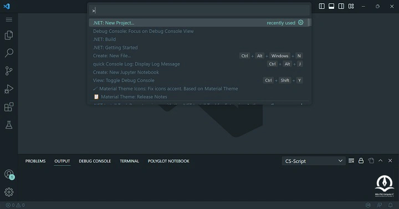Open the hamburger application menu
The height and width of the screenshot is (209, 399).
[9, 19]
